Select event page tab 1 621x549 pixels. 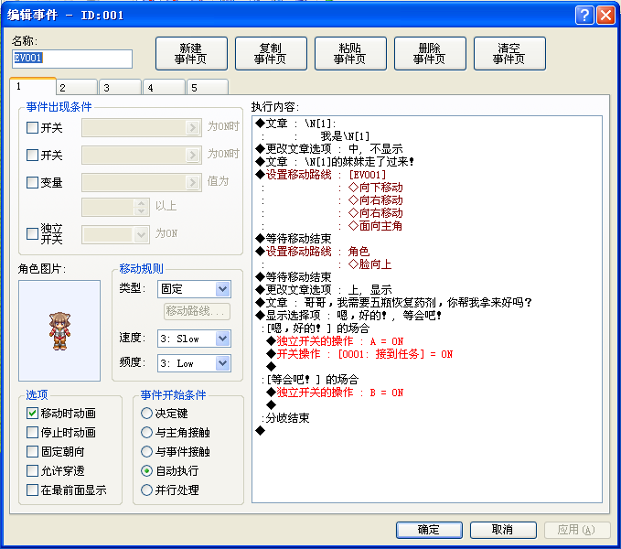click(x=33, y=86)
